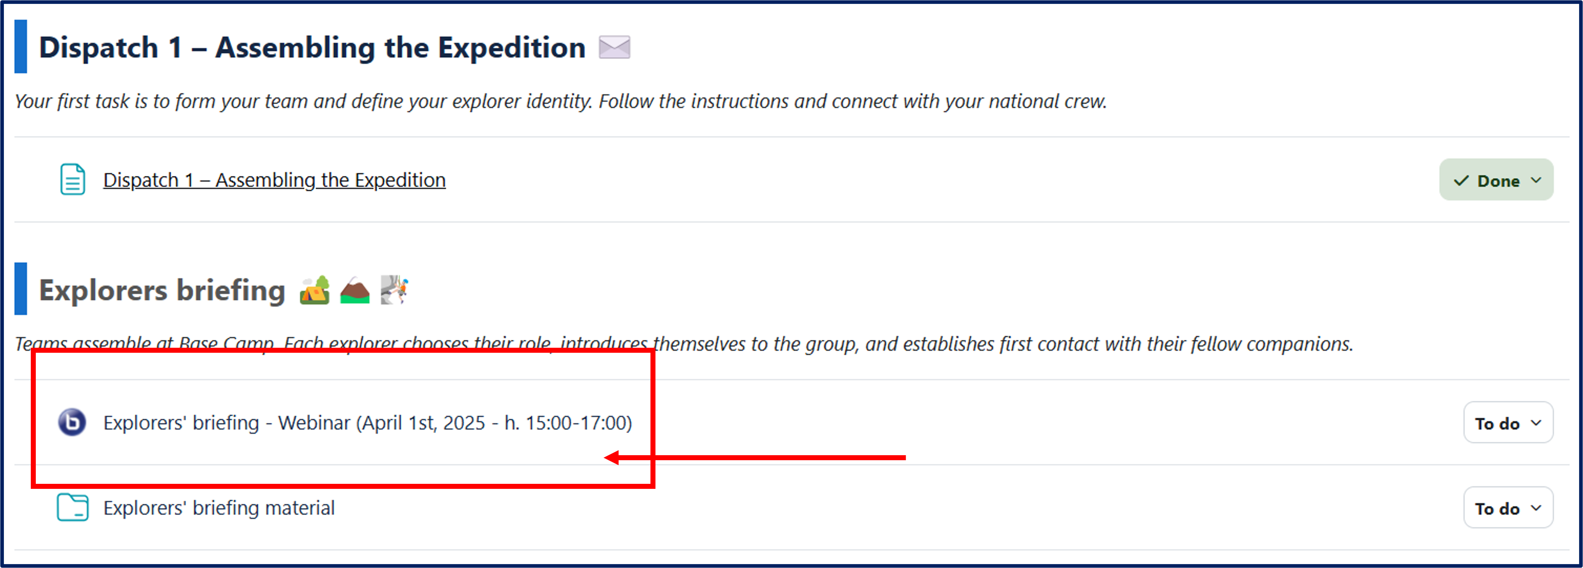Screen dimensions: 1583x568
Task: Click the folder icon for briefing material
Action: (73, 508)
